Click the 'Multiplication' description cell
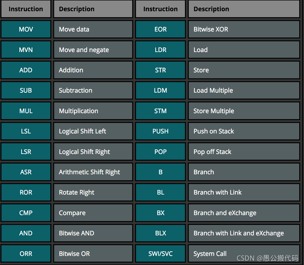Viewport: 304px width, 265px height. 93,111
